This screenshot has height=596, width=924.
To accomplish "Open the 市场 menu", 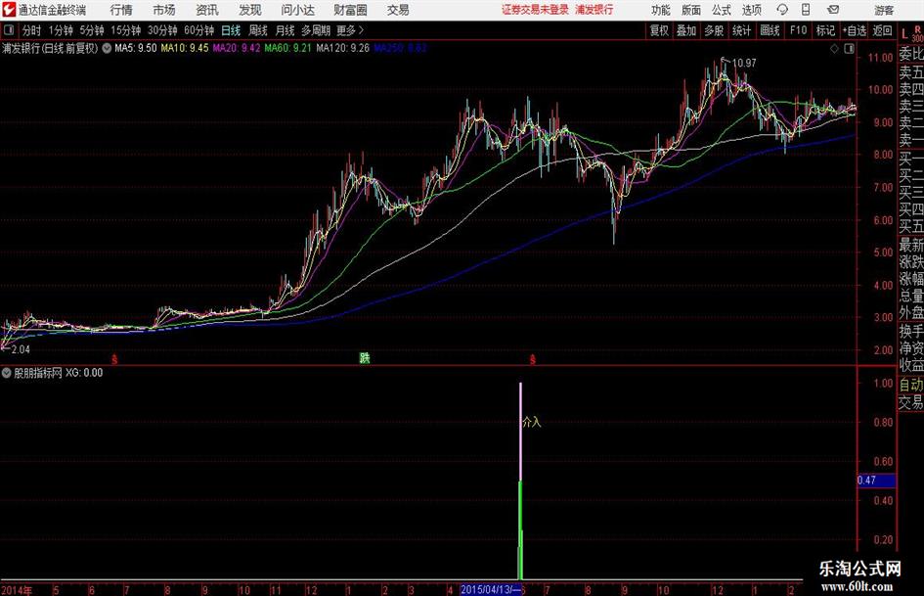I will 164,10.
